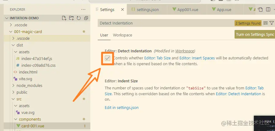This screenshot has width=275, height=131.
Task: Open the settings filter options
Action: pos(272,23)
